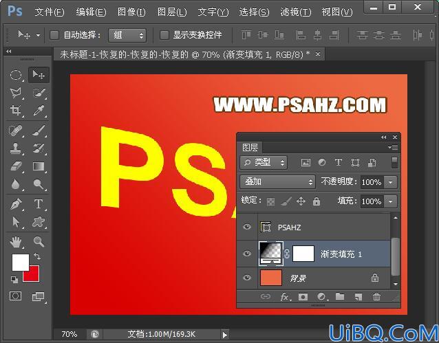Swap foreground and background colors
Image resolution: width=439 pixels, height=343 pixels.
37,256
